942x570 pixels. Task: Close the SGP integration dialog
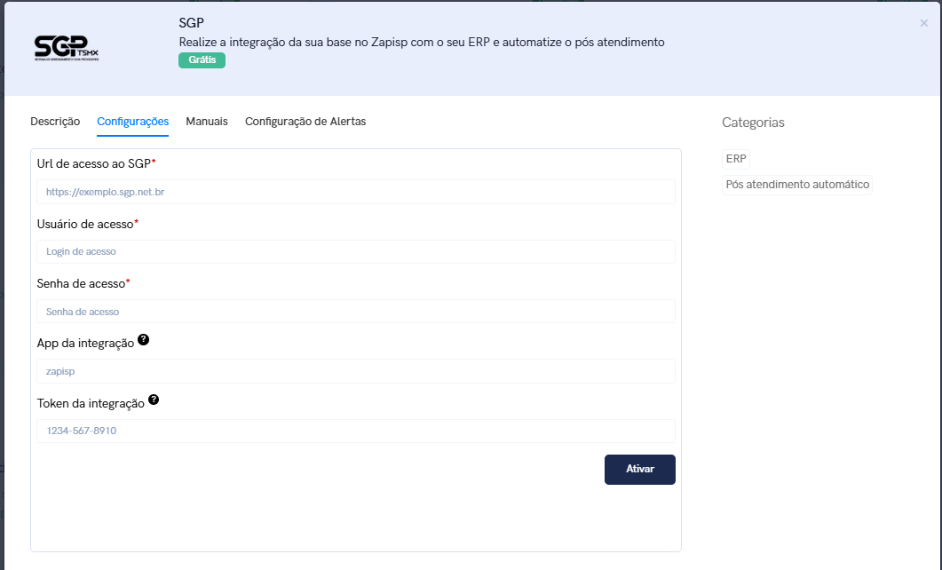point(923,23)
